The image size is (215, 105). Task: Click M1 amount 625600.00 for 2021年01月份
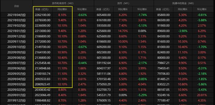point(104,31)
